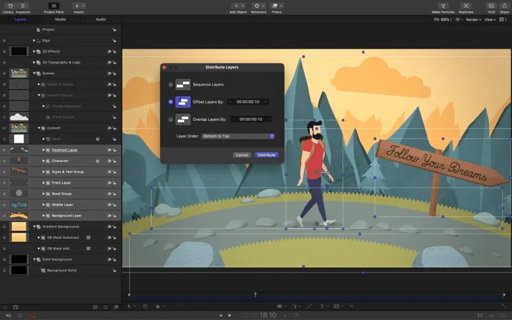Show the HUD window

[491, 6]
